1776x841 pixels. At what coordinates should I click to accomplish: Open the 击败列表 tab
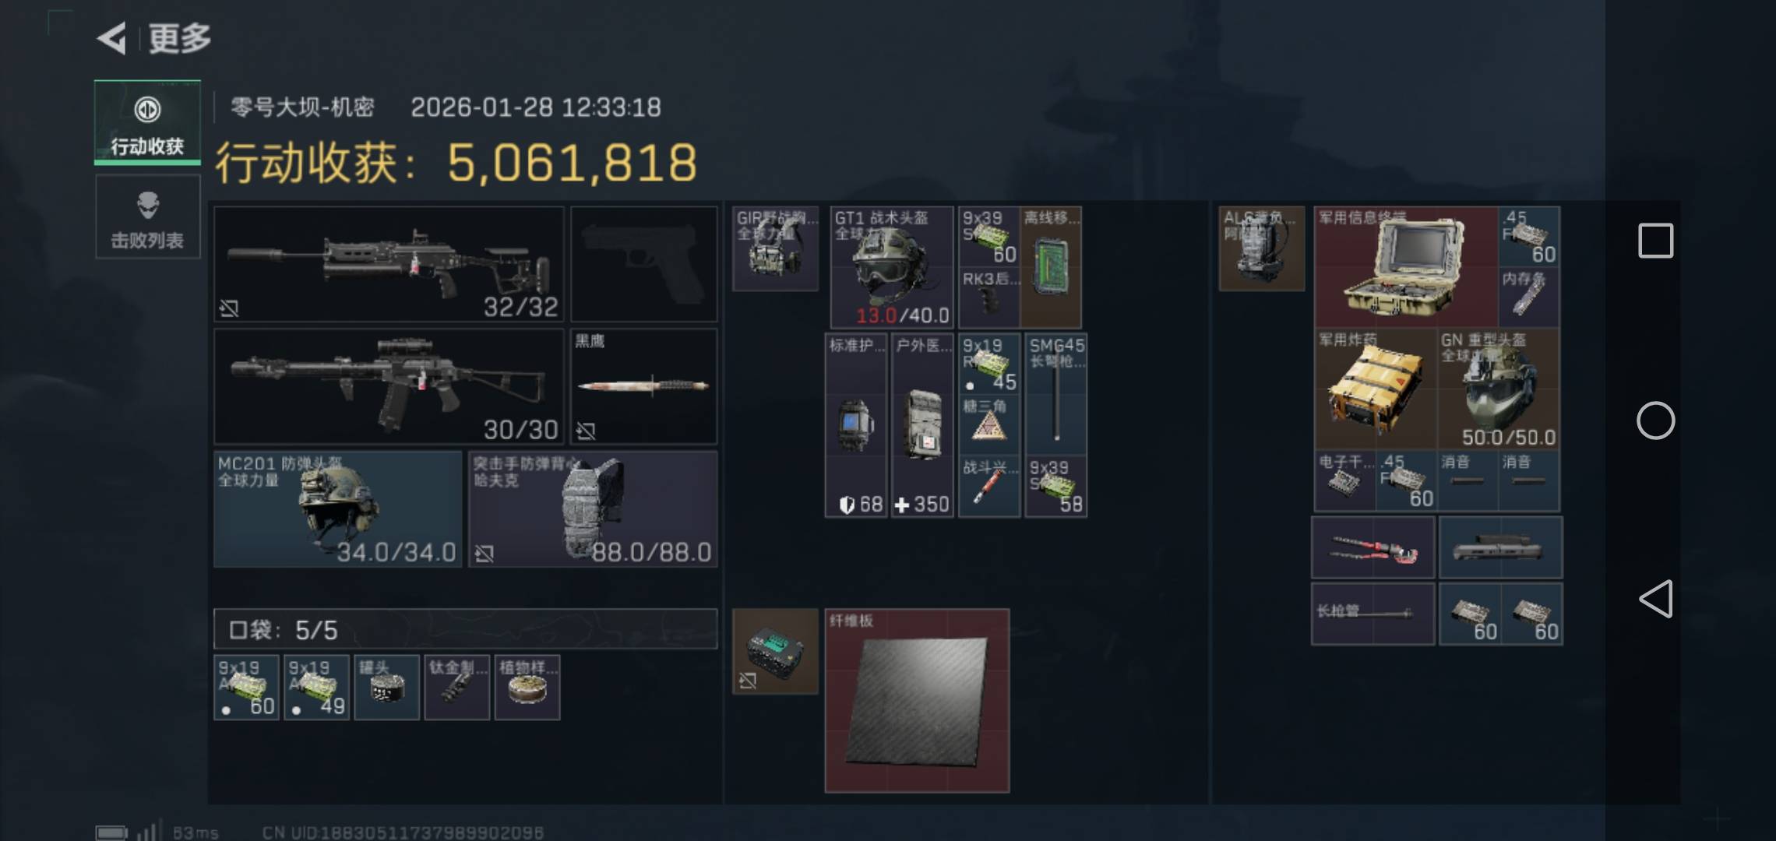click(147, 216)
